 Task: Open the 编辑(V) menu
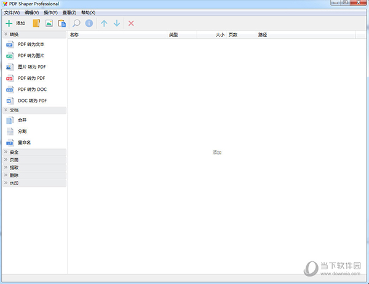(x=32, y=13)
